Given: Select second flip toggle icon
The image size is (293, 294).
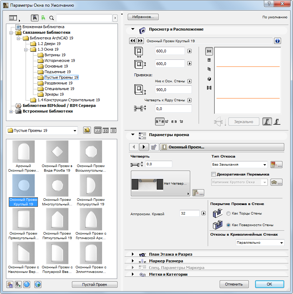Looking at the screenshot, I should 277,121.
